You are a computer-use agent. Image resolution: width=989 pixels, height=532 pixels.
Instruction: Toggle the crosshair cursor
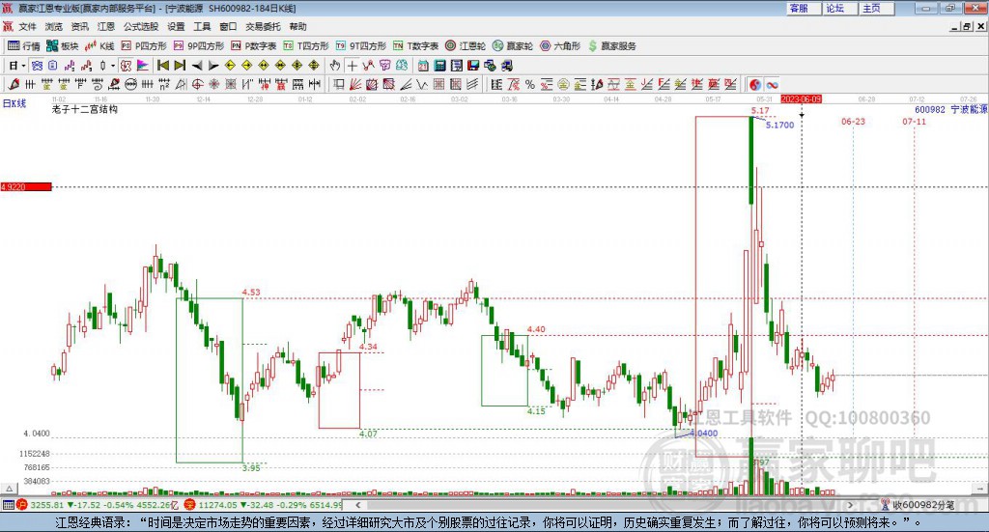coord(352,66)
